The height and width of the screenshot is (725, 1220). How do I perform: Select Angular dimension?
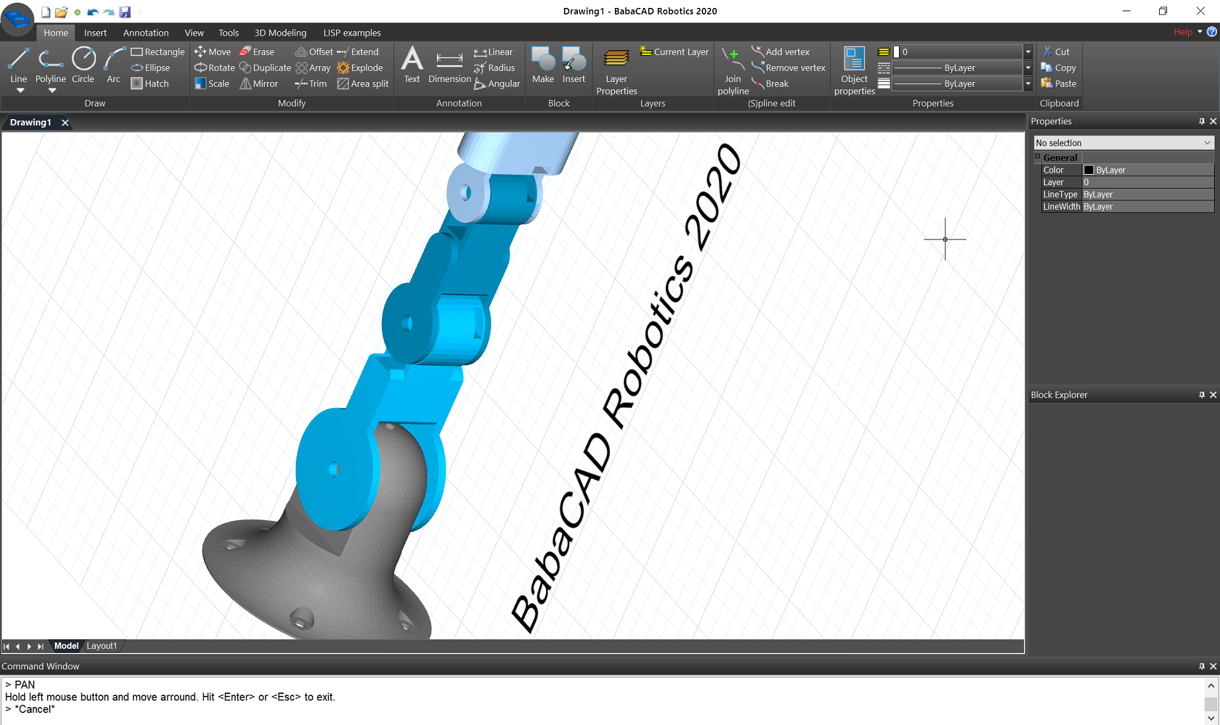click(497, 83)
